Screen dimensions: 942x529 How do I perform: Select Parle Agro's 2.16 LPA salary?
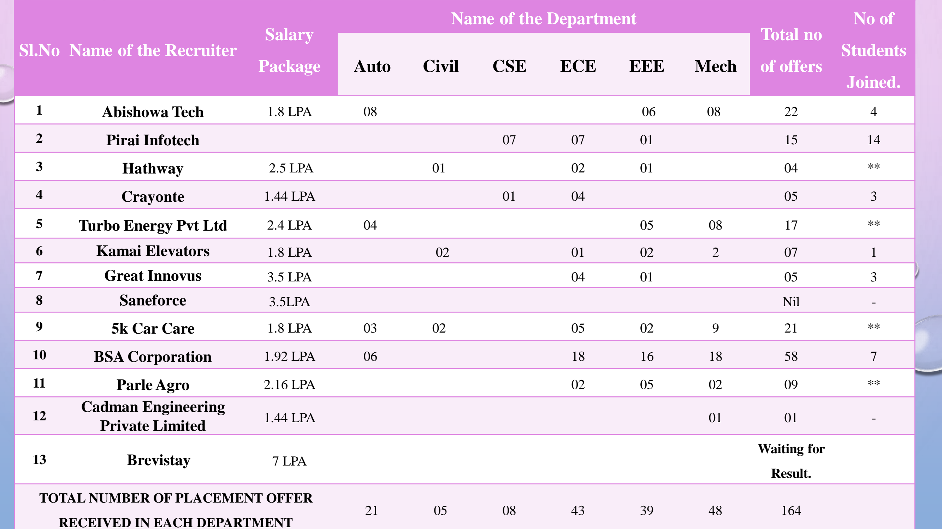(289, 384)
